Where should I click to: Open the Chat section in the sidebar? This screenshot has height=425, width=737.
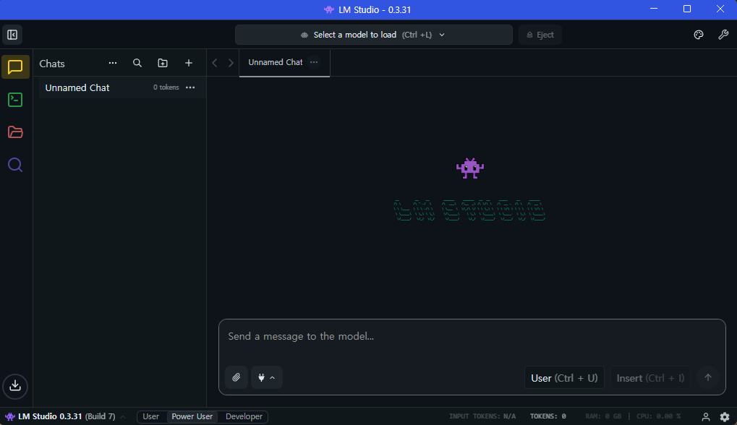[x=15, y=67]
